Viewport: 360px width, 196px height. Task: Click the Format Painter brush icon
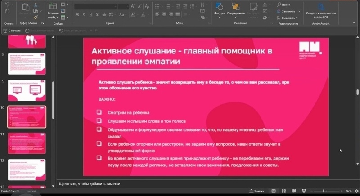pos(36,17)
